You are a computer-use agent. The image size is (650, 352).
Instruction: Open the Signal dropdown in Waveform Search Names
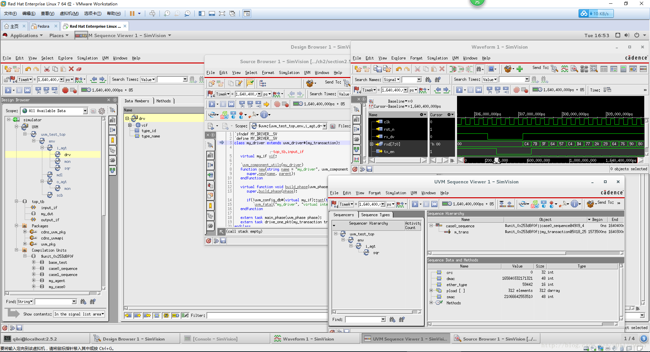tap(391, 80)
